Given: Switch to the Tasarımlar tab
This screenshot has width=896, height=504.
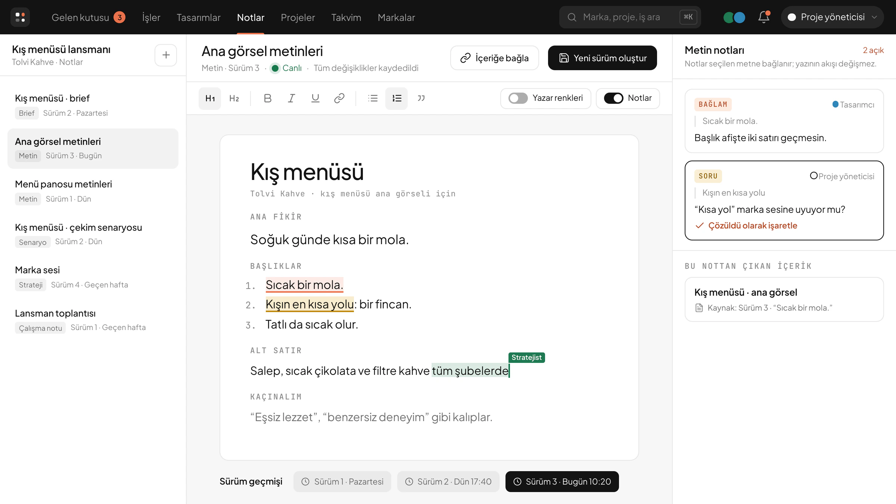Looking at the screenshot, I should [198, 18].
